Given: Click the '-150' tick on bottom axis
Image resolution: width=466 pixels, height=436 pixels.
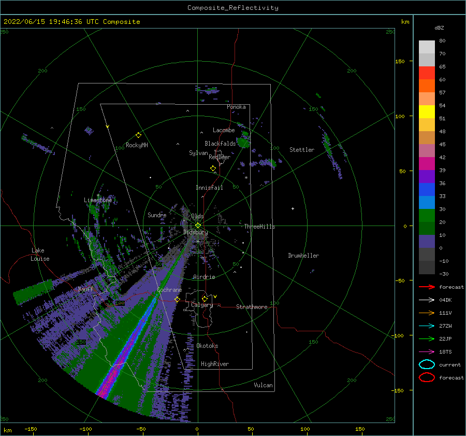Looking at the screenshot, I should coord(31,429).
